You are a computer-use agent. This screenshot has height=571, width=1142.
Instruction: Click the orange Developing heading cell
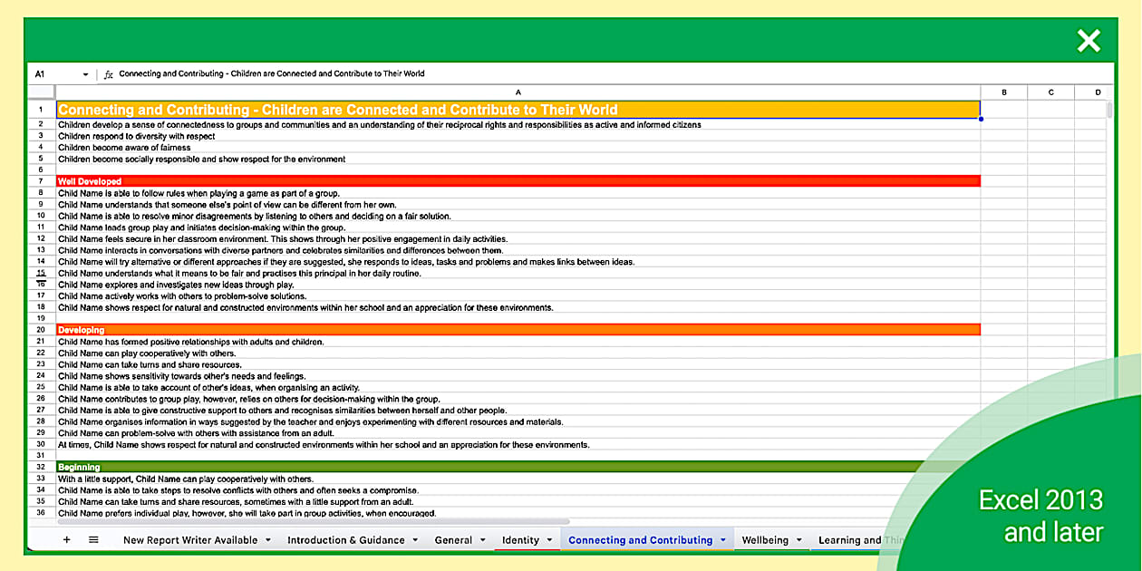(x=518, y=330)
